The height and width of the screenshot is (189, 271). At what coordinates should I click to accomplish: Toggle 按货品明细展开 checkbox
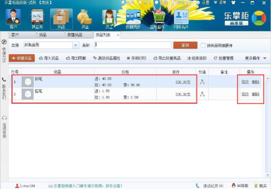click(x=203, y=46)
